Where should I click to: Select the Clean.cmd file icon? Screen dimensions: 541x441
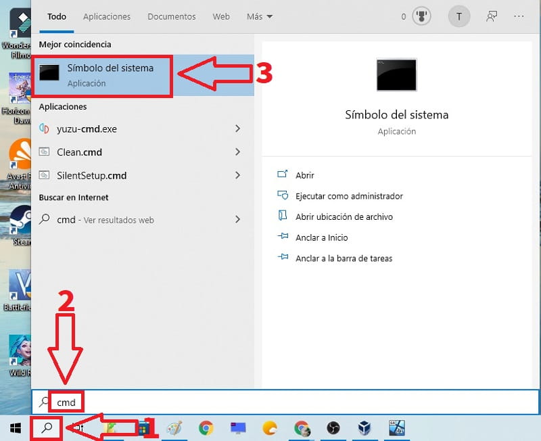click(x=44, y=152)
